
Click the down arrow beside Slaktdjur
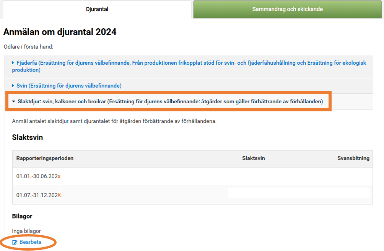click(14, 102)
